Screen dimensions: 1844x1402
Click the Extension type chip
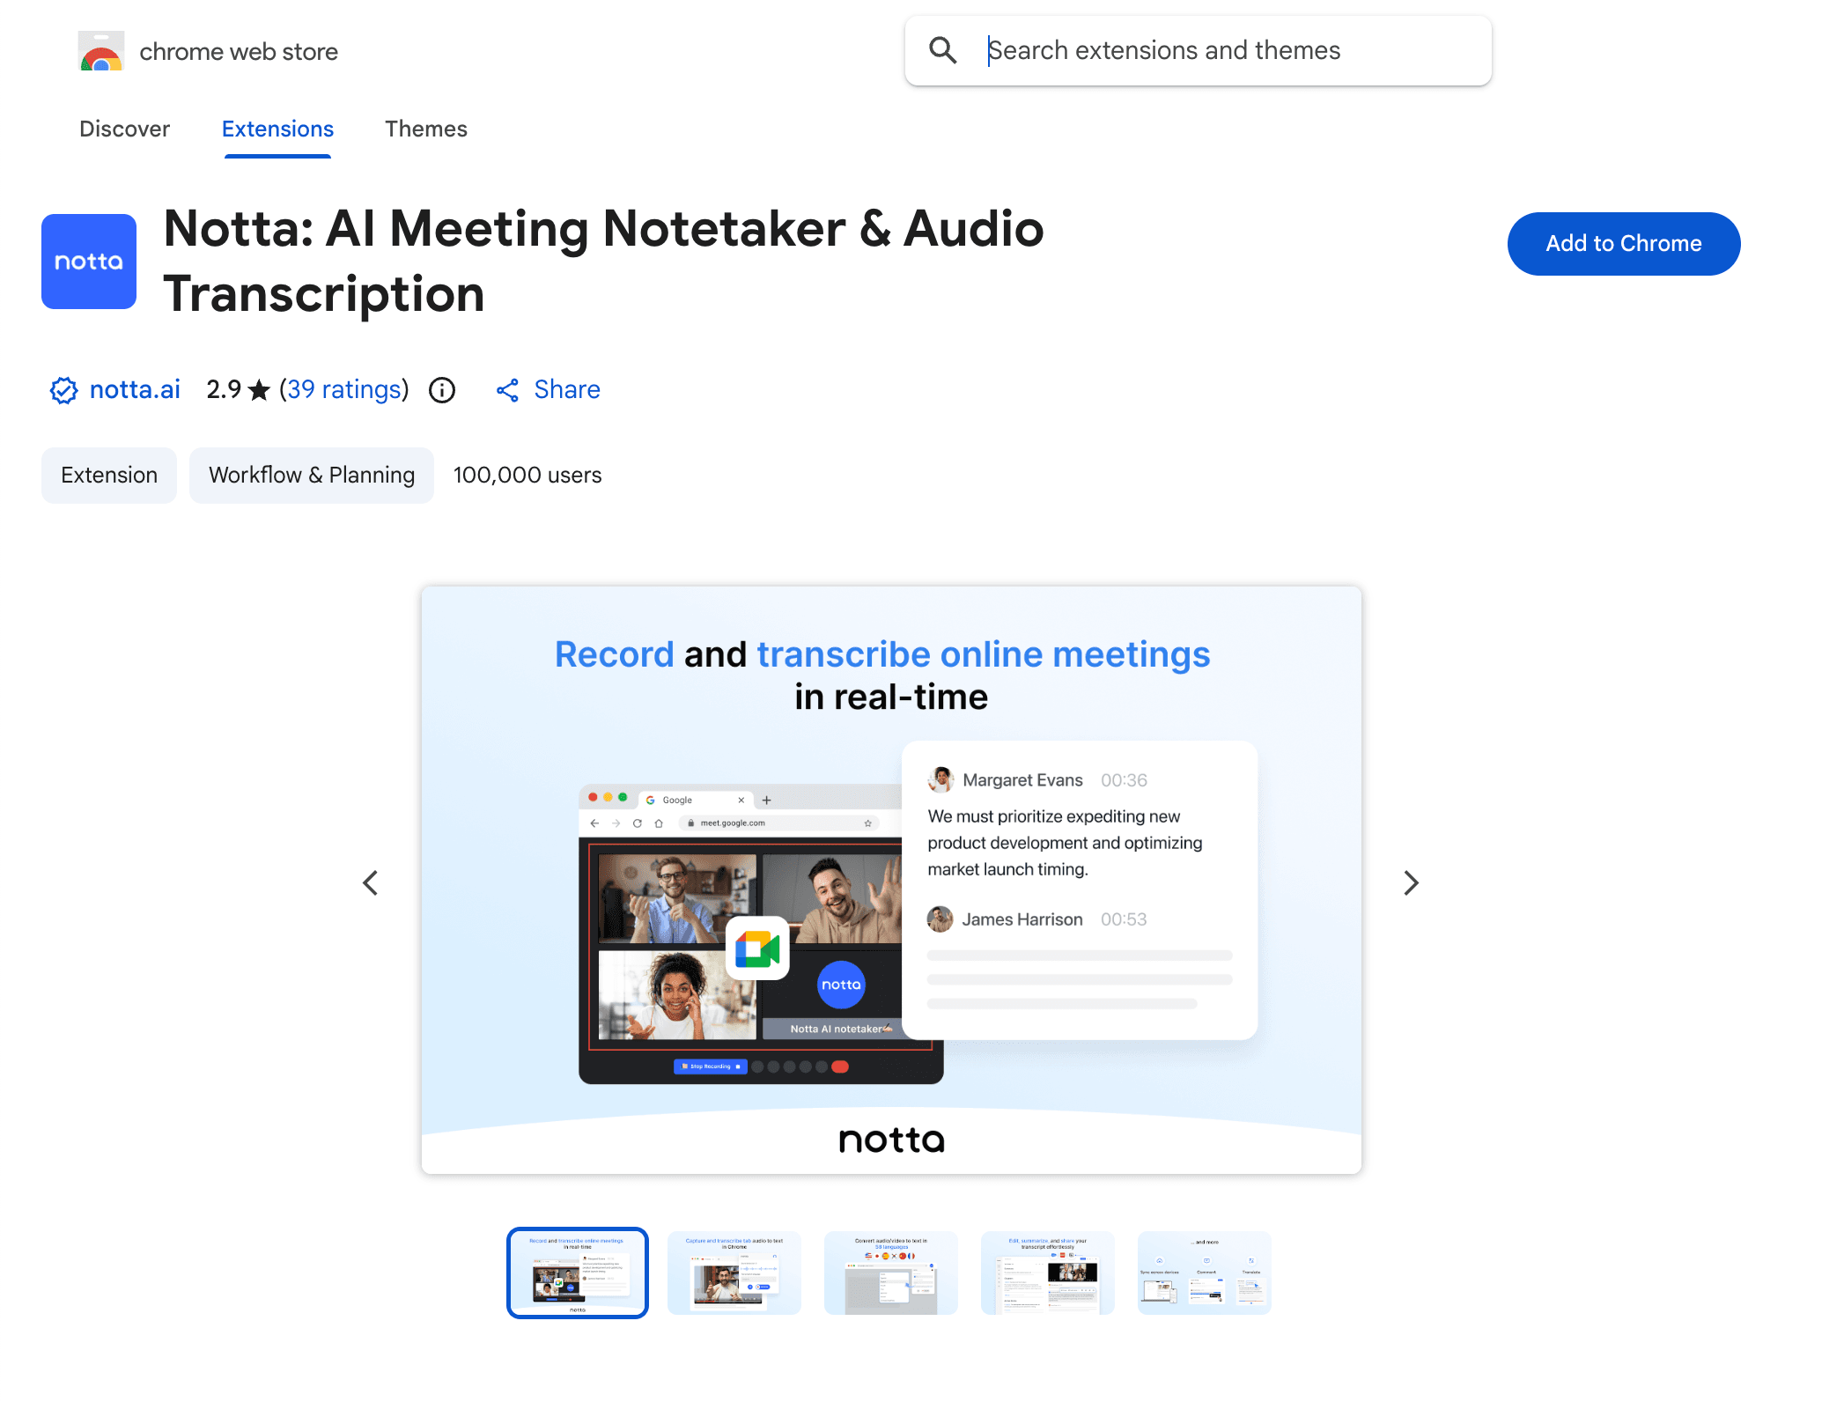tap(109, 476)
